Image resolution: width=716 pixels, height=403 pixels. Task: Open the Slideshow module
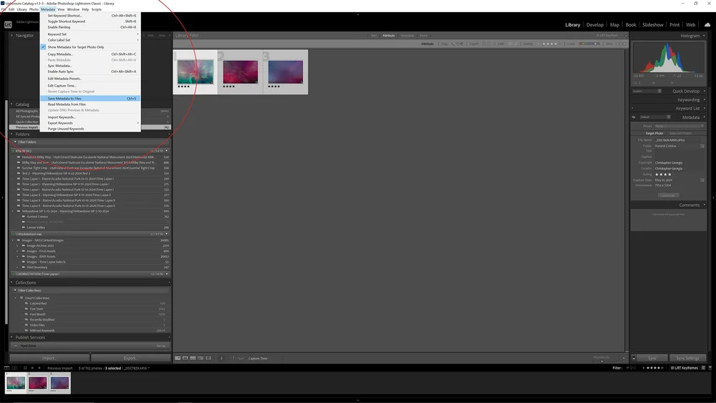(x=652, y=25)
